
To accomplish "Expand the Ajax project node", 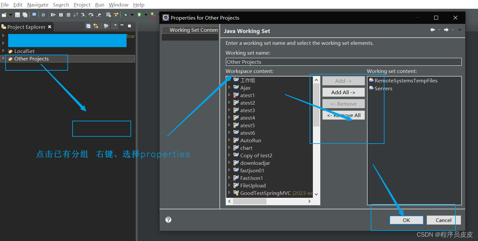I will tap(229, 87).
